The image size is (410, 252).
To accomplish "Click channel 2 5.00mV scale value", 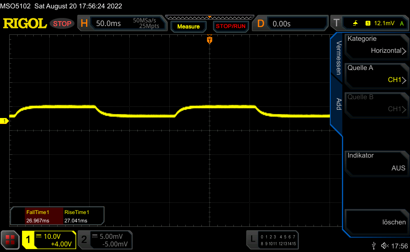I will click(111, 236).
